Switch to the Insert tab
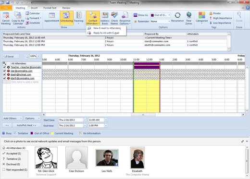Viewport: 250px width, 179px height. pos(34,8)
